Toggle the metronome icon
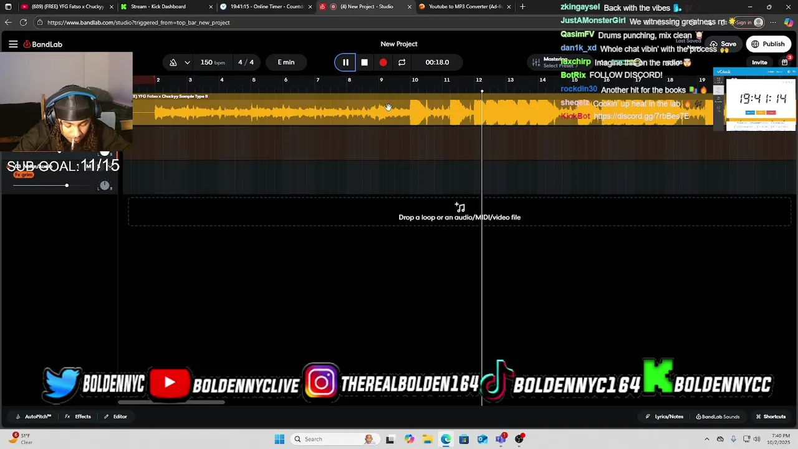798x449 pixels. 173,62
